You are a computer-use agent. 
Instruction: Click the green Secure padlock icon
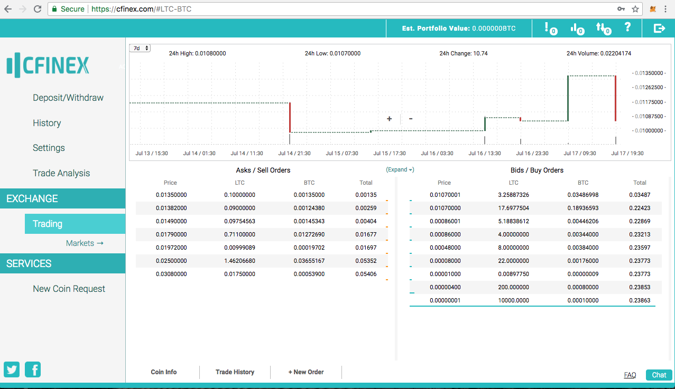(54, 9)
